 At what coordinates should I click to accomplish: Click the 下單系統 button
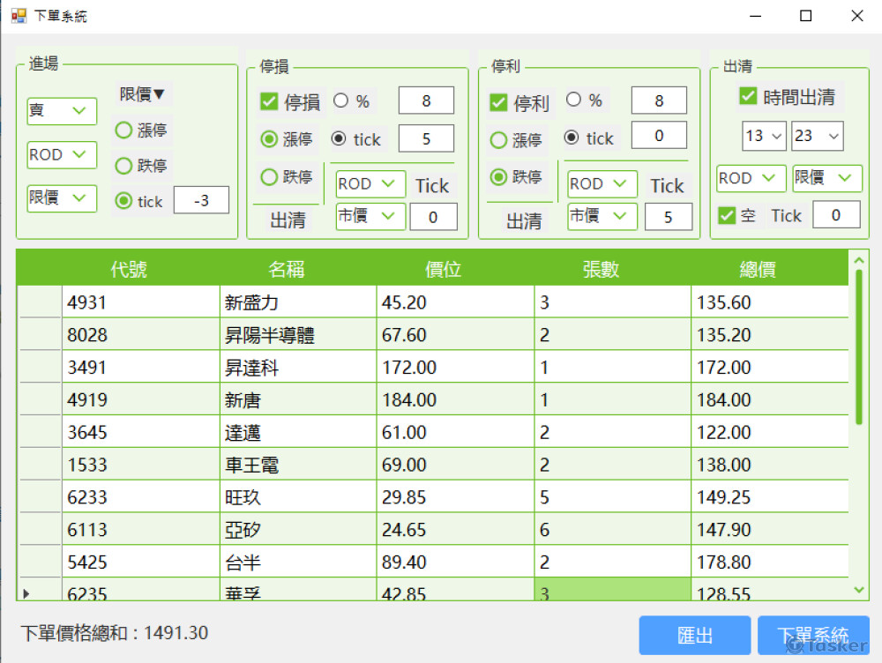(x=813, y=635)
